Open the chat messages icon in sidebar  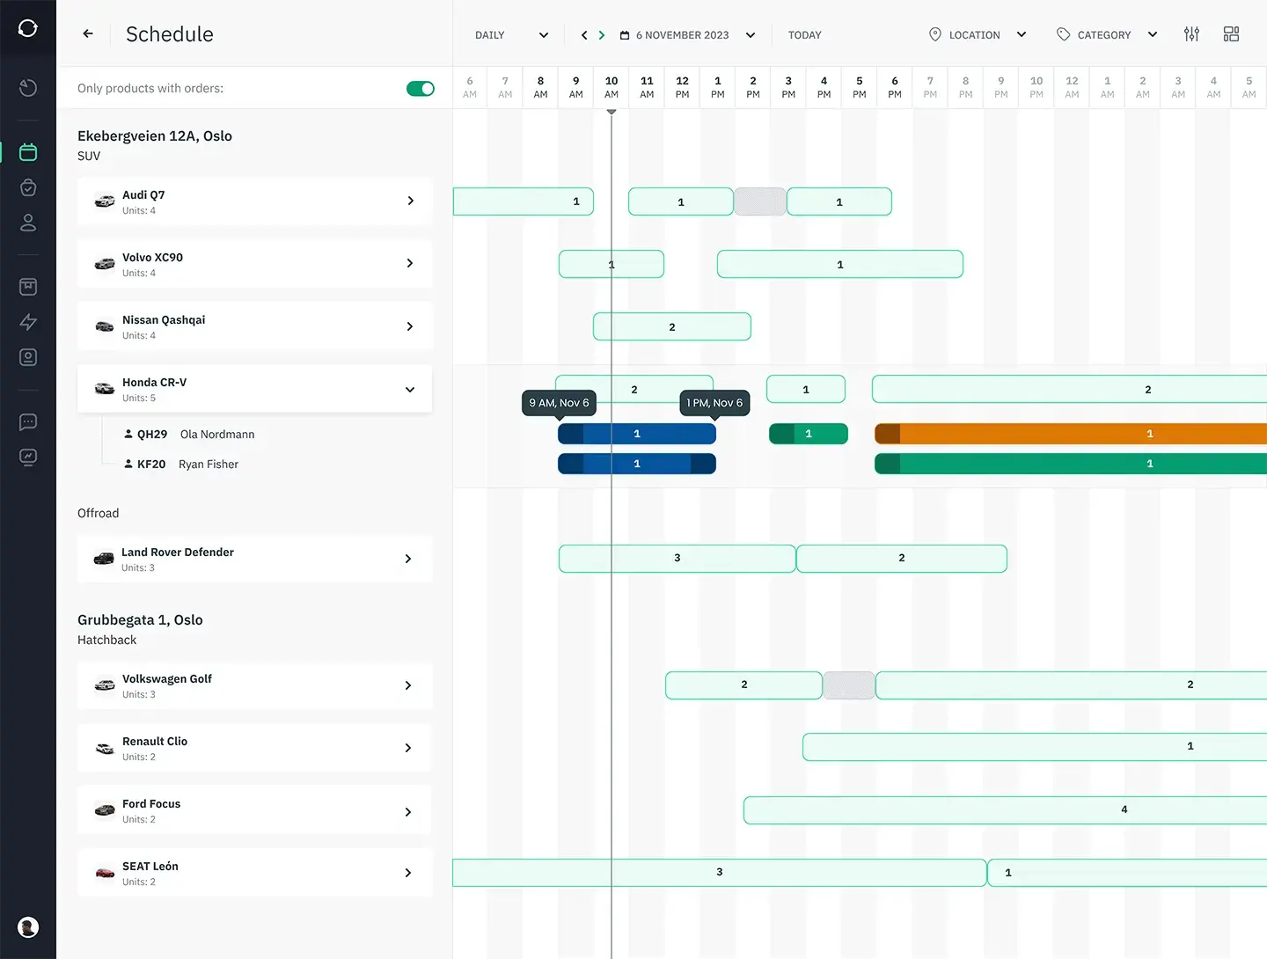[x=28, y=422]
